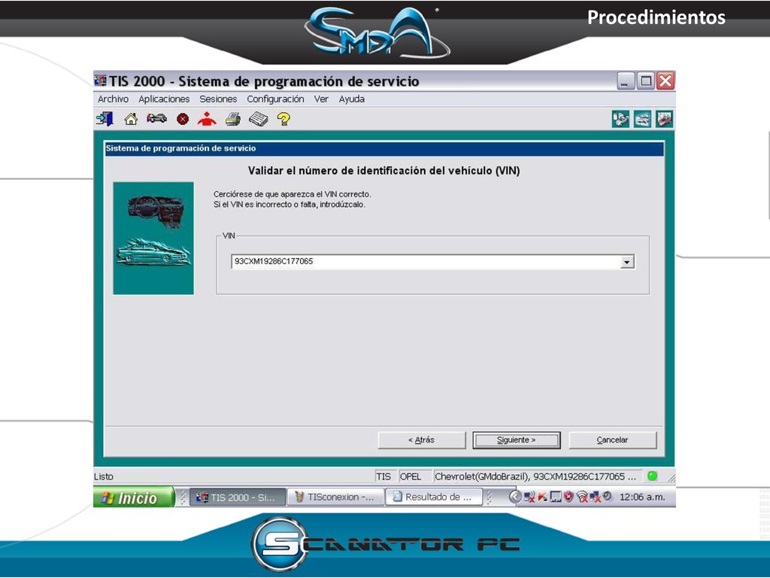Open the Ver menu

click(x=321, y=99)
